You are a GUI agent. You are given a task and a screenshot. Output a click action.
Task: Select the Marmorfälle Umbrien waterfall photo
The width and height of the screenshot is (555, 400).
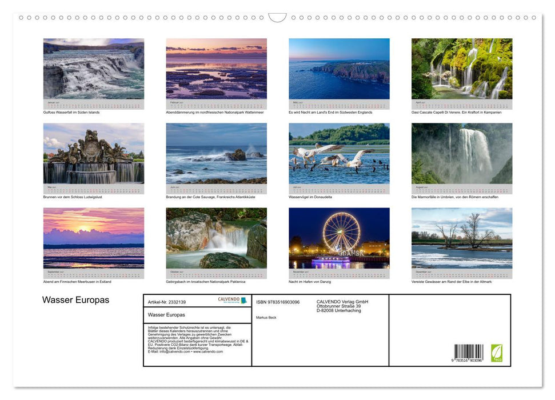pyautogui.click(x=462, y=153)
